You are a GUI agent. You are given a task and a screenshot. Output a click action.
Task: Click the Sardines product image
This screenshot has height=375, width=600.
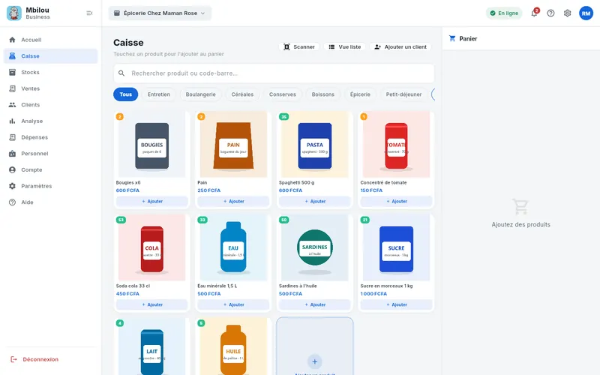click(315, 248)
